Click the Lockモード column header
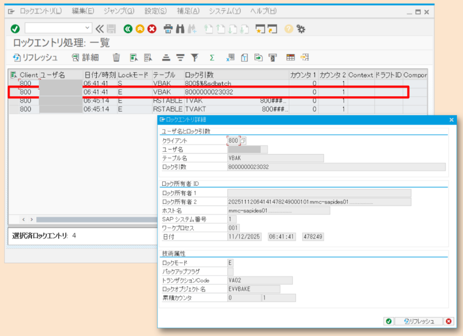Screen dimensions: 463x336 coord(134,75)
